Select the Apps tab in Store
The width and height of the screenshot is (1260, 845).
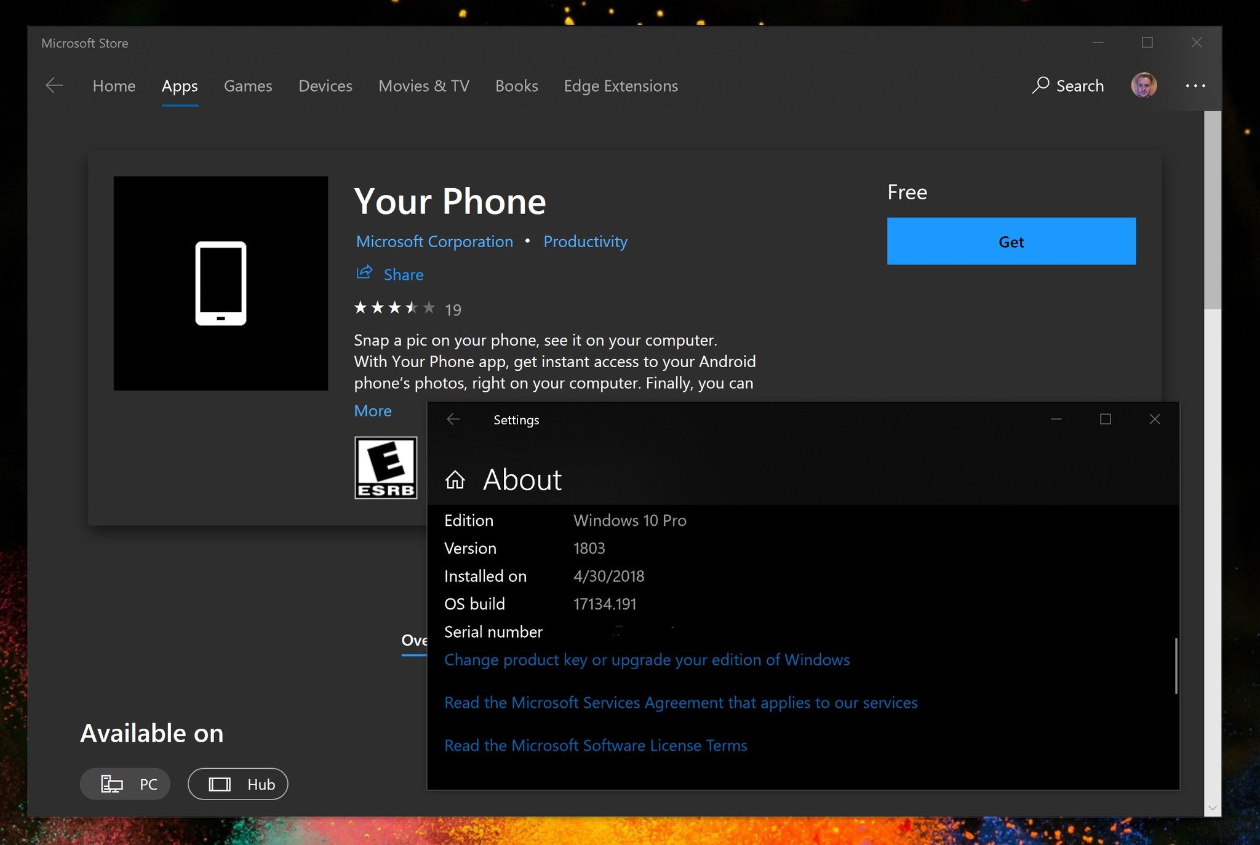click(180, 85)
